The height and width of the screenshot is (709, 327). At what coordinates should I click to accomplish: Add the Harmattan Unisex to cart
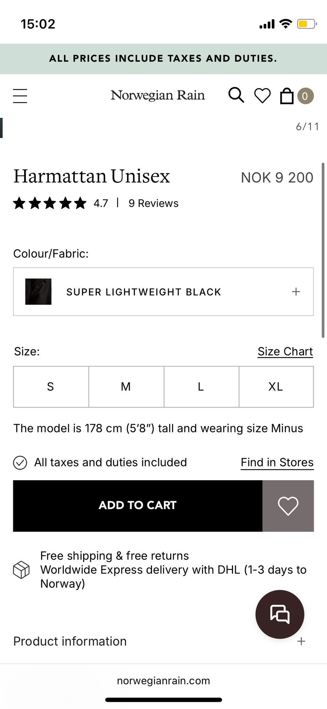click(x=138, y=506)
